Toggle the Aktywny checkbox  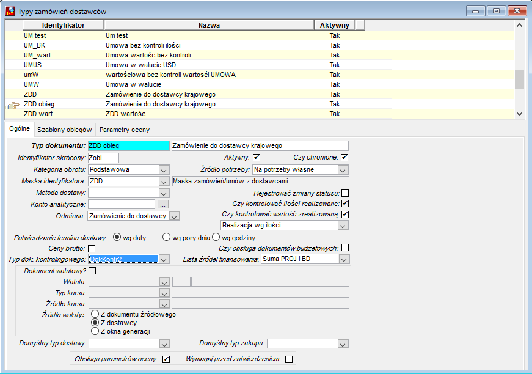click(257, 158)
